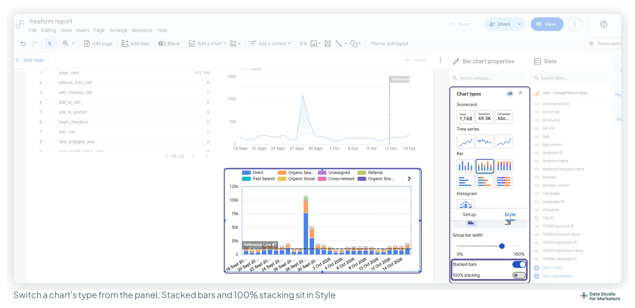635x308 pixels.
Task: Choose the horizontal bar chart type
Action: 465,181
